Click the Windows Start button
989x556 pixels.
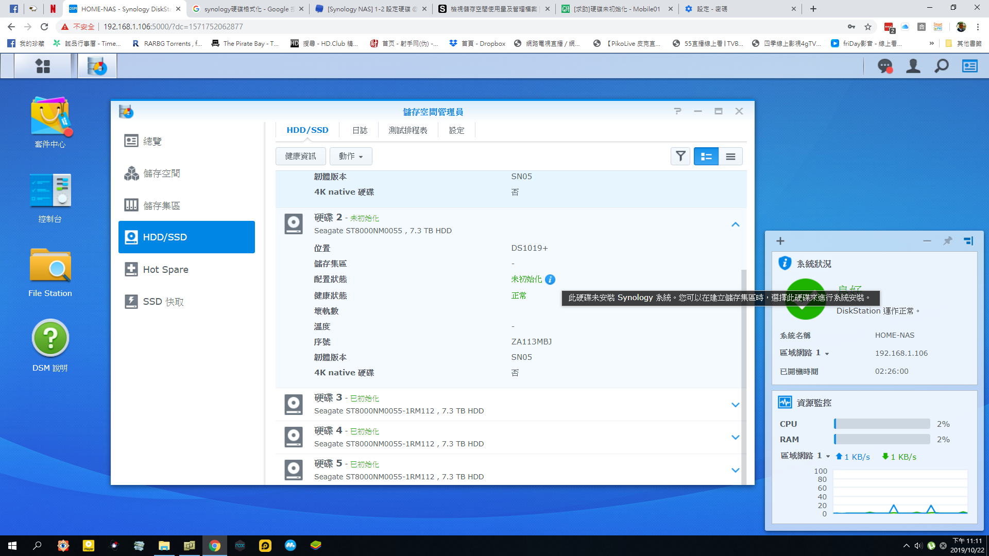12,546
